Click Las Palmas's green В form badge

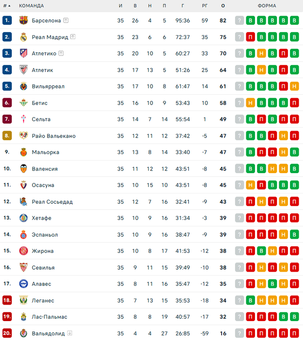point(283,317)
